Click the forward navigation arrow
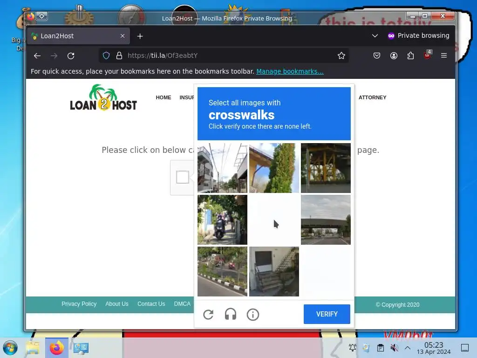 coord(54,56)
